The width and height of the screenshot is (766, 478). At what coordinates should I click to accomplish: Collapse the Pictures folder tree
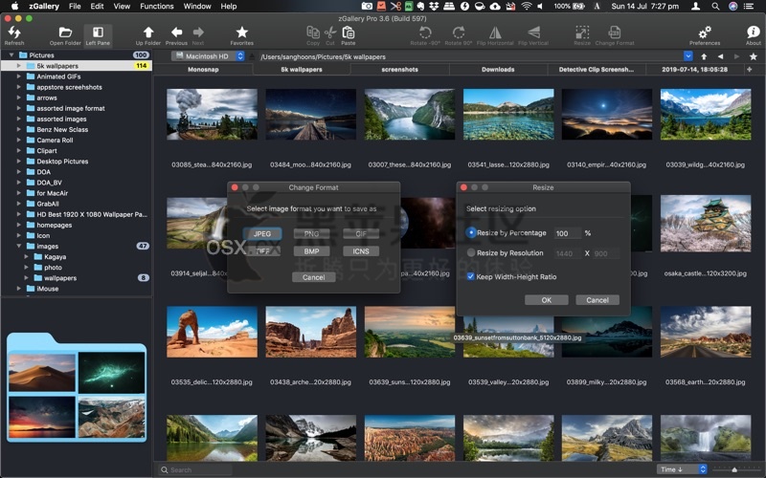tap(11, 55)
